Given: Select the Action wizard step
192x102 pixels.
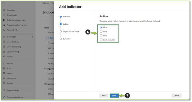Looking at the screenshot, I should tap(66, 24).
